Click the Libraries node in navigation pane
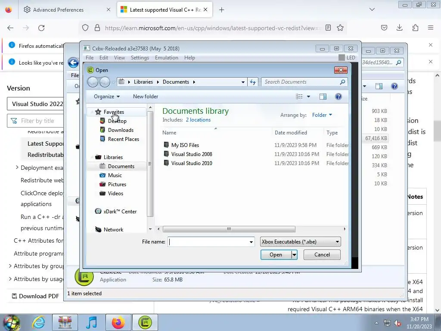 pyautogui.click(x=113, y=157)
